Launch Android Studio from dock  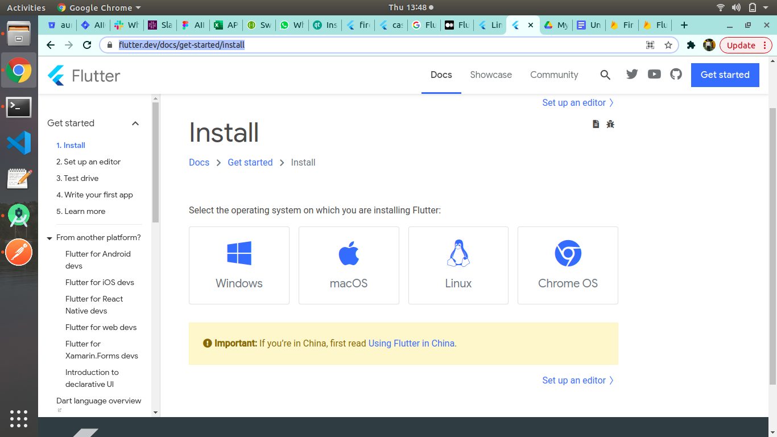tap(19, 215)
